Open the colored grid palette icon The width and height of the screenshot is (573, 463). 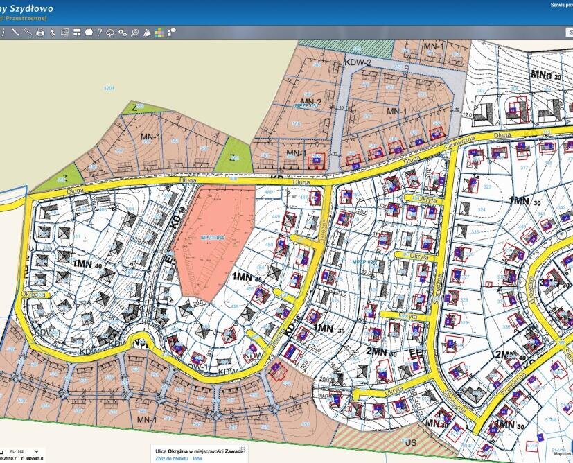[x=159, y=33]
